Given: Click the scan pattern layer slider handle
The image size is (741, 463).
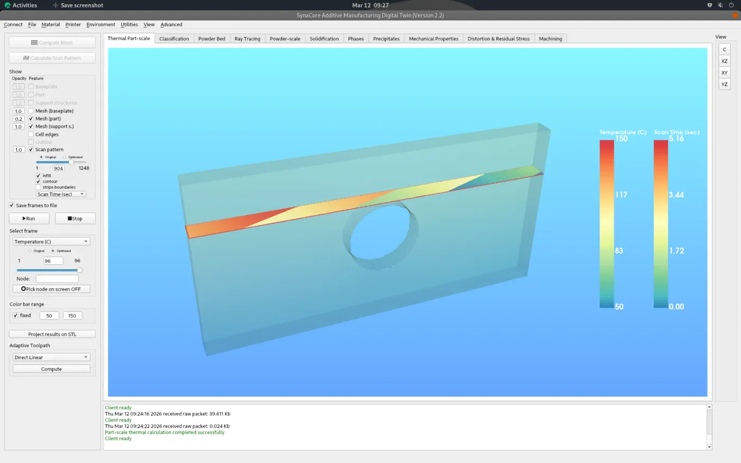Looking at the screenshot, I should coord(71,162).
